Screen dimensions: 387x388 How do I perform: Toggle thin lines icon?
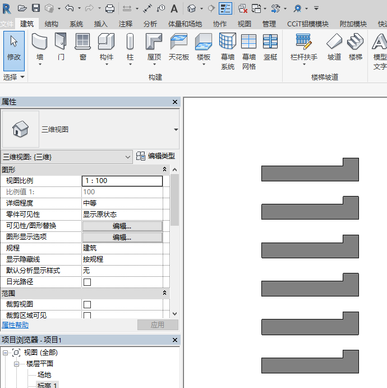pos(225,8)
